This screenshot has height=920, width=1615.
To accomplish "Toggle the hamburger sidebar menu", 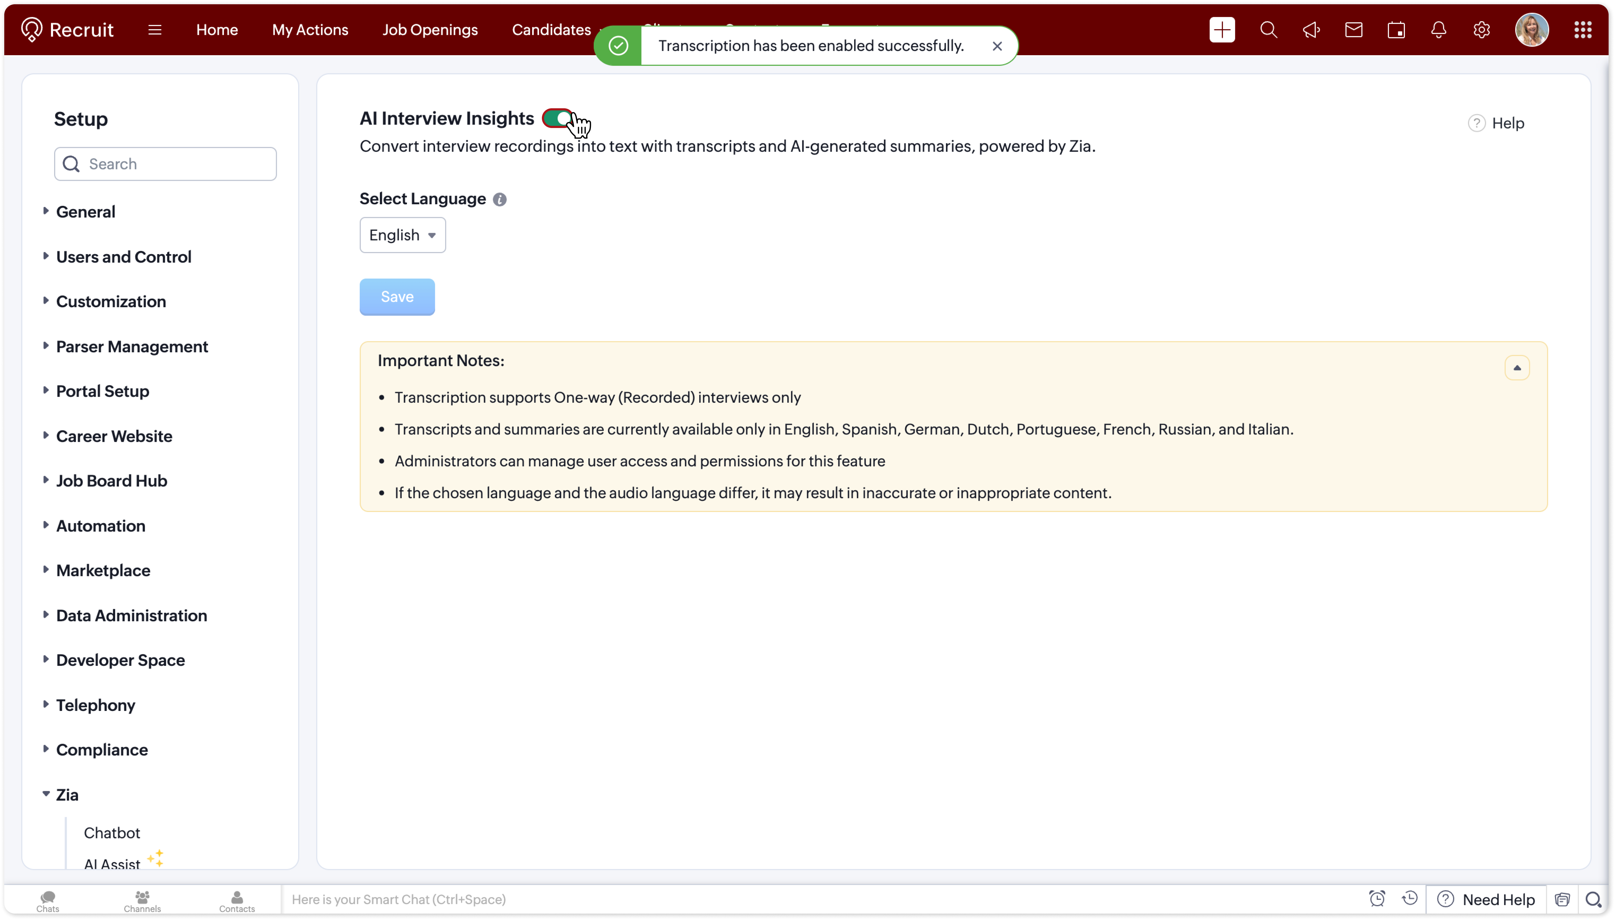I will click(x=155, y=30).
